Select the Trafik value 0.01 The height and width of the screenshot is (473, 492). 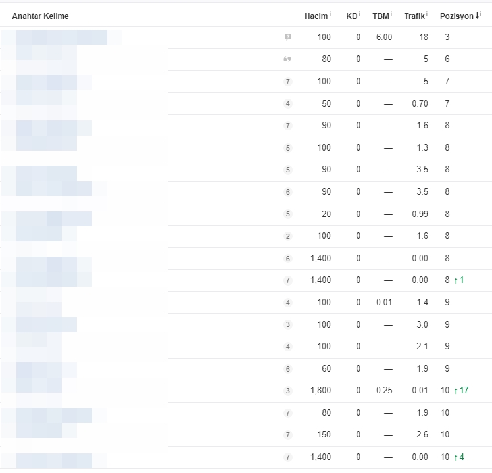click(x=420, y=391)
